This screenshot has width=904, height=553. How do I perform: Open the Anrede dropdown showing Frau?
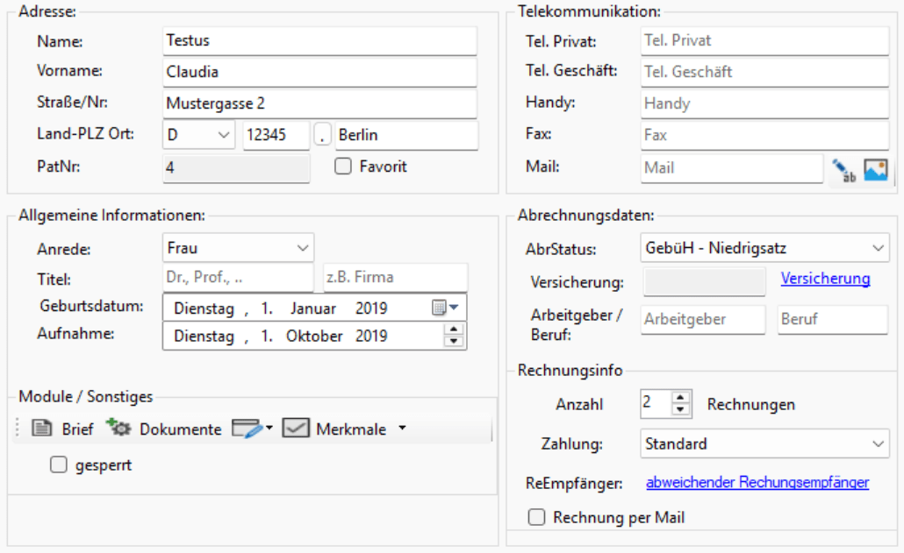(x=303, y=248)
